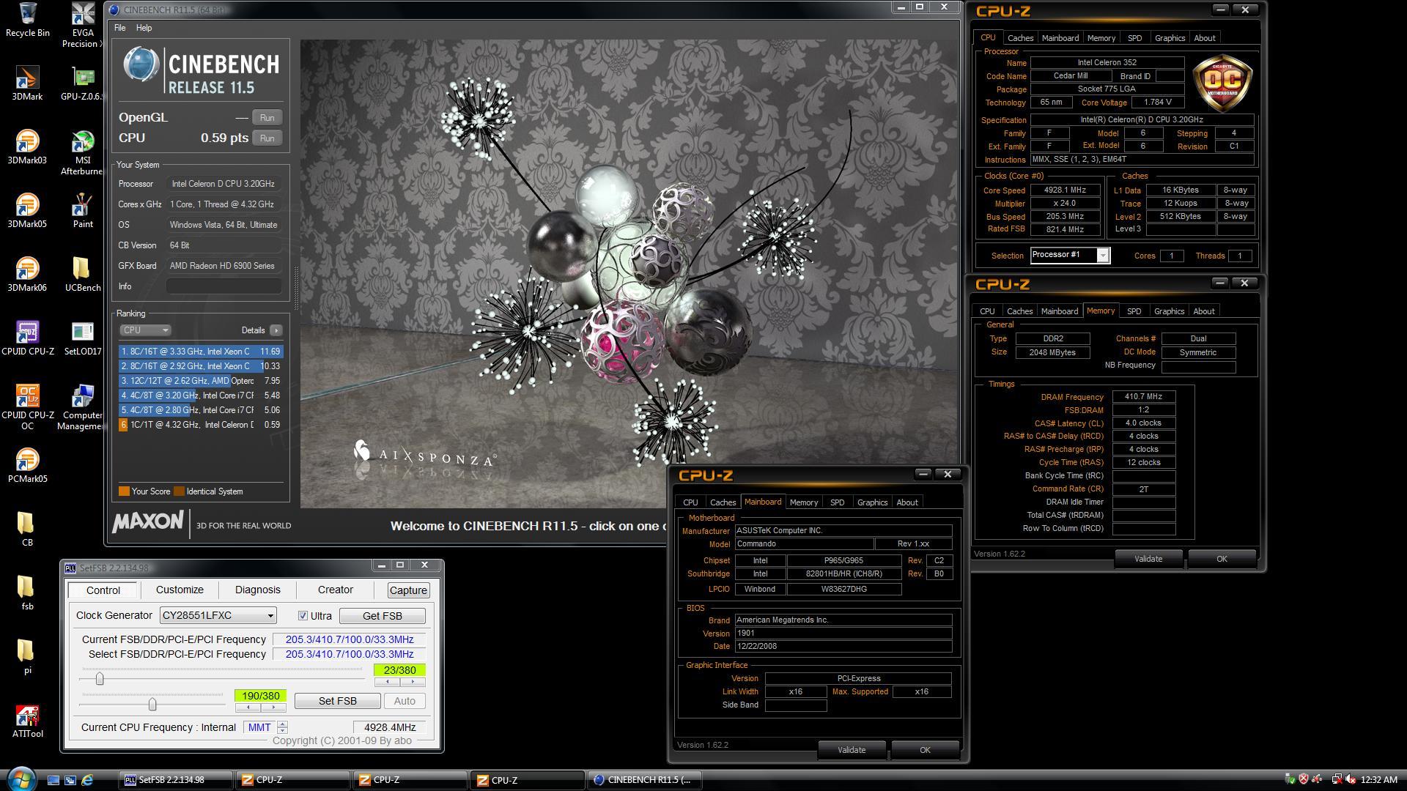Click the left arrow under 190/380 in SetFSB
The width and height of the screenshot is (1407, 791).
coord(248,708)
